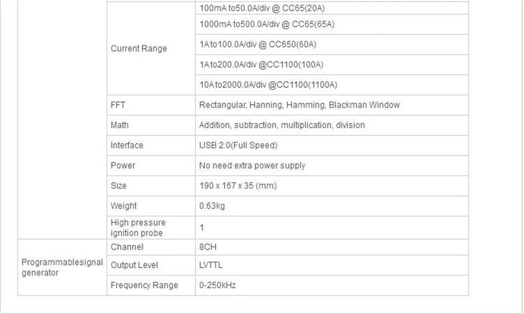
Task: Click the 190 x 167 x 35 (mm) size value
Action: [x=238, y=186]
